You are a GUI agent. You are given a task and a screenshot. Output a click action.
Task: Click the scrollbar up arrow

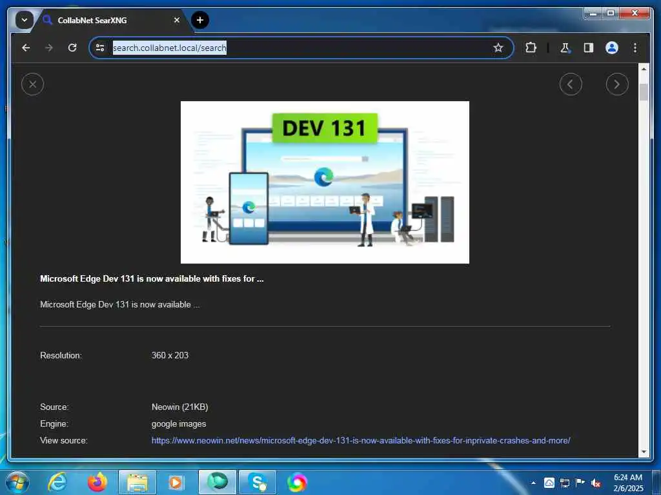(644, 68)
